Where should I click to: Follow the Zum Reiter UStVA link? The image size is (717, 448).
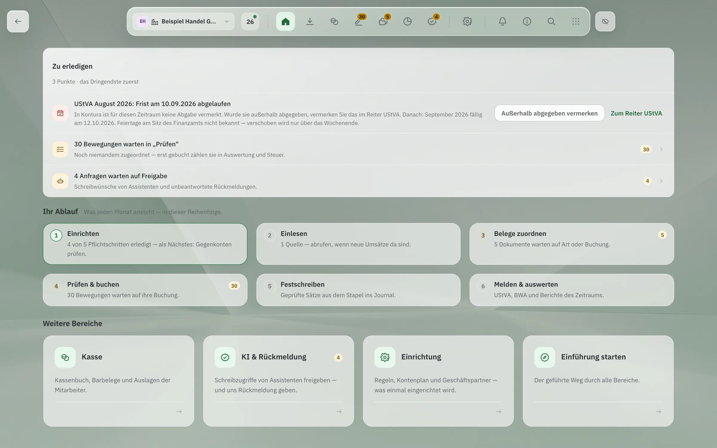click(x=636, y=113)
